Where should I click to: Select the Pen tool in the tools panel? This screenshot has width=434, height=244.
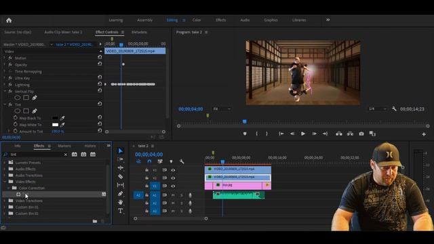click(x=121, y=194)
